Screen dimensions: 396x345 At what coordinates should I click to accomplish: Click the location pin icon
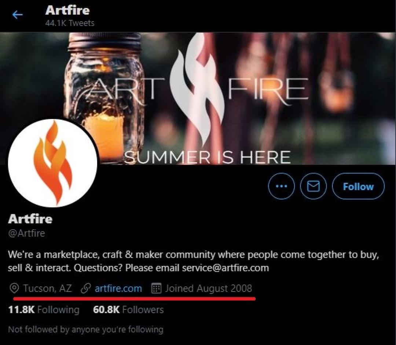14,289
